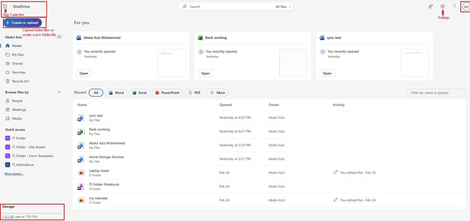Open the All files search scope dropdown
470x221 pixels.
(x=283, y=7)
